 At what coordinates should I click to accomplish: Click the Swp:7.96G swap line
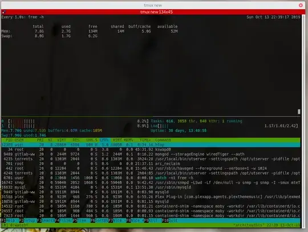24,135
